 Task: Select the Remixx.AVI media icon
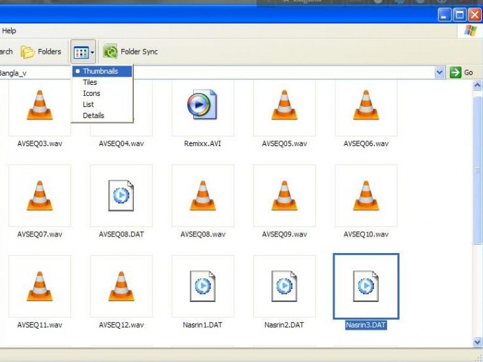pos(202,104)
